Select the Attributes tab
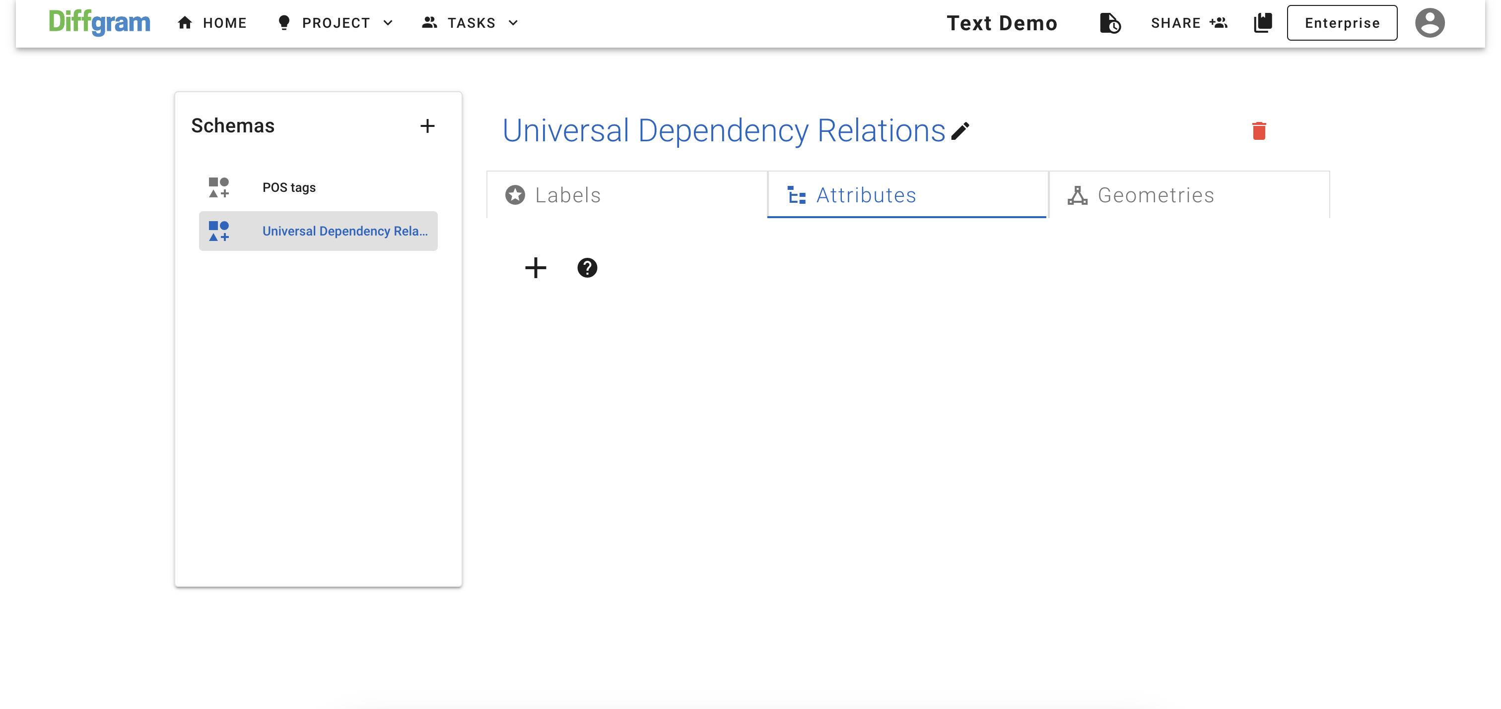Viewport: 1501px width, 709px height. pyautogui.click(x=907, y=195)
